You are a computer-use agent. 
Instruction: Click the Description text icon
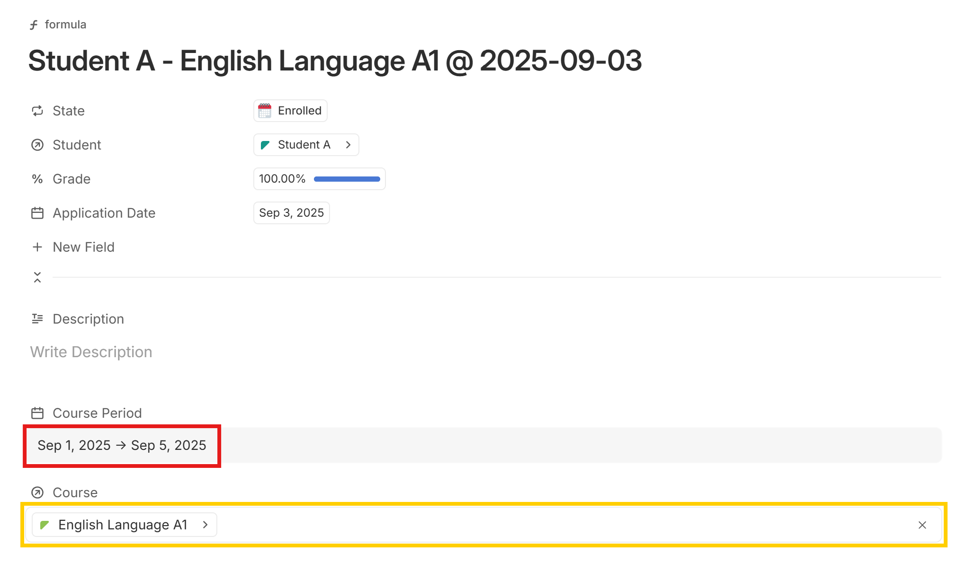[37, 319]
